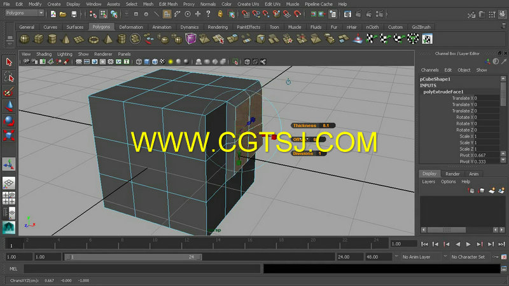
Task: Toggle snap to points magnet
Action: [x=266, y=14]
